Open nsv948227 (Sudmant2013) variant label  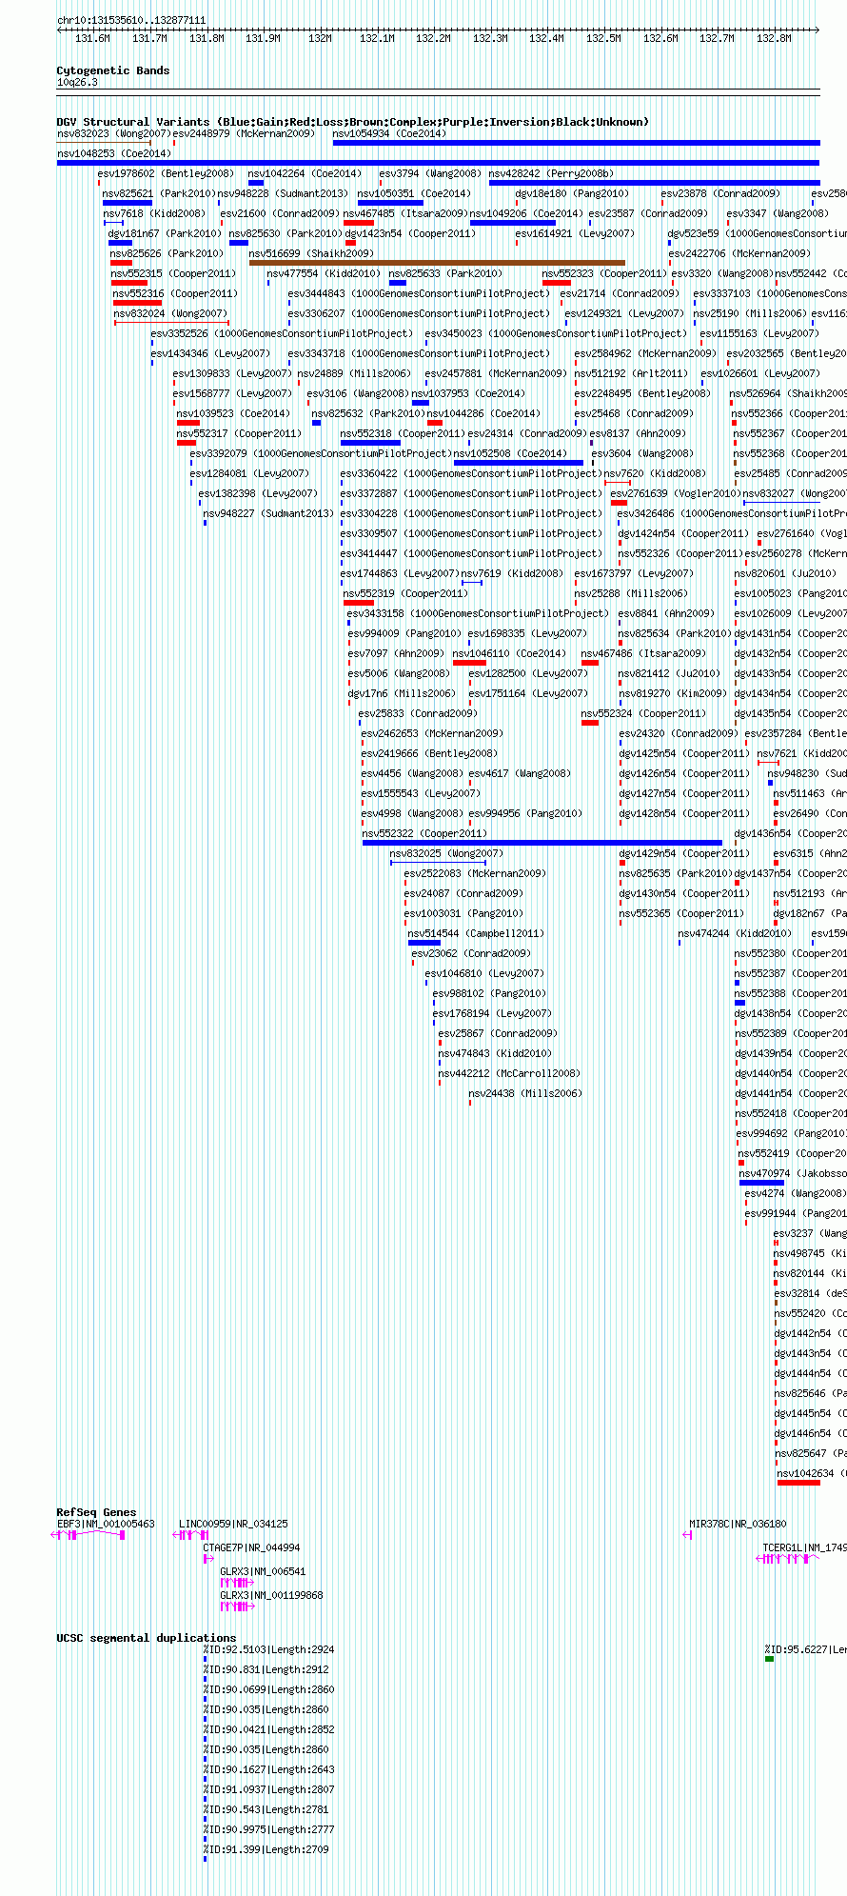pyautogui.click(x=268, y=513)
